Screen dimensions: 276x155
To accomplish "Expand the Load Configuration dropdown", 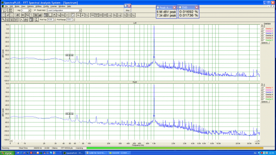I will click(x=80, y=11).
